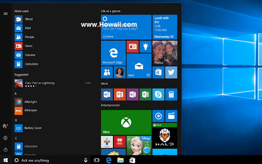Open the iHeartRadio tile
The width and height of the screenshot is (262, 164).
coord(120,142)
